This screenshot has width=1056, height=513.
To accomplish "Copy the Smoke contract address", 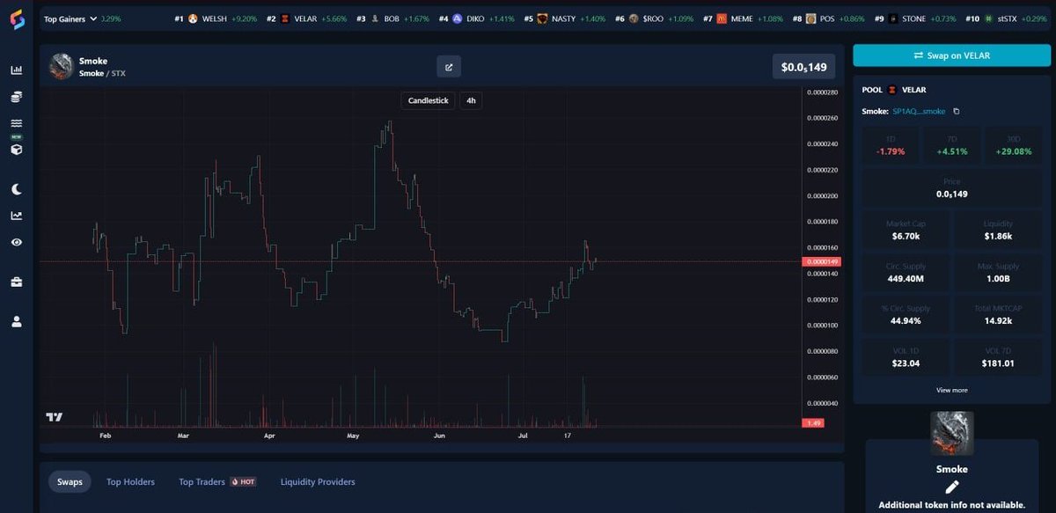I will coord(957,112).
